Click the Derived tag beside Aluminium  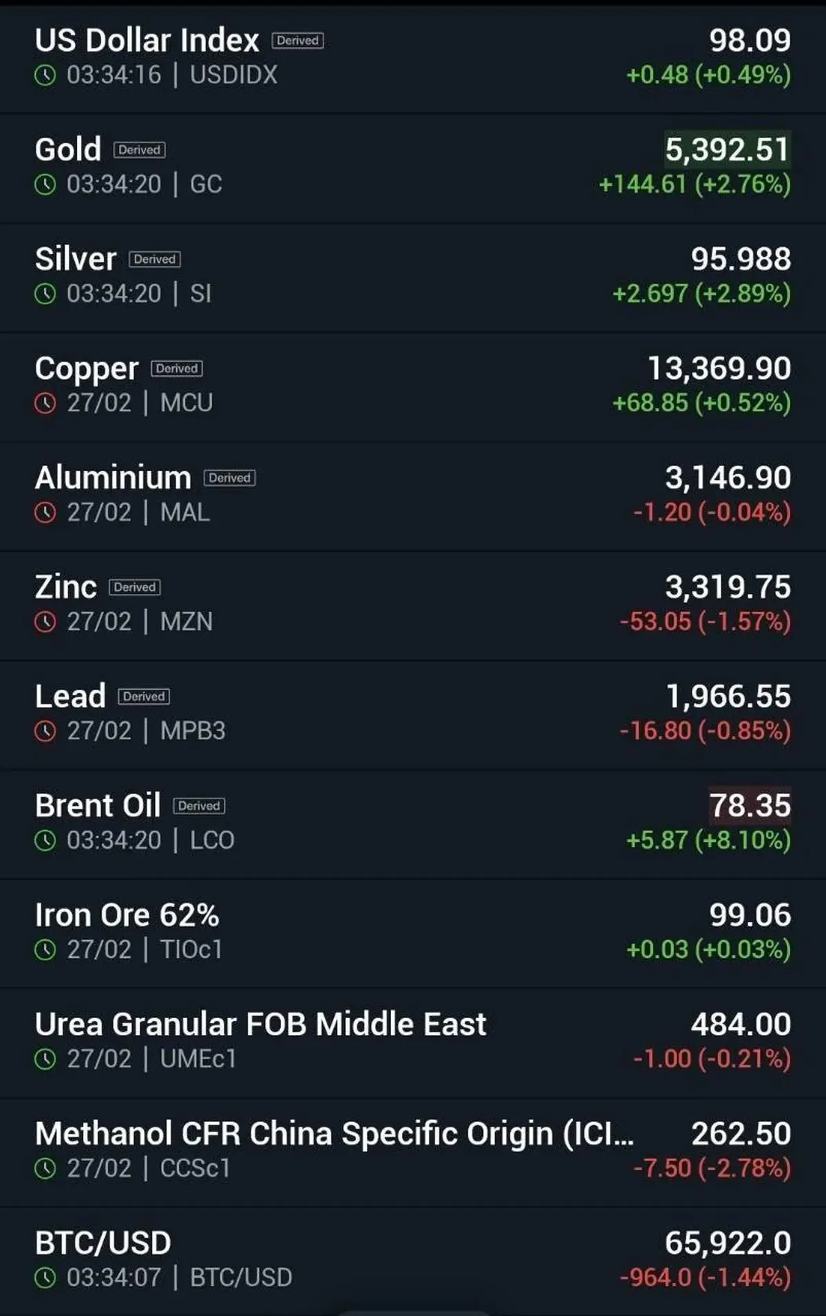point(230,478)
